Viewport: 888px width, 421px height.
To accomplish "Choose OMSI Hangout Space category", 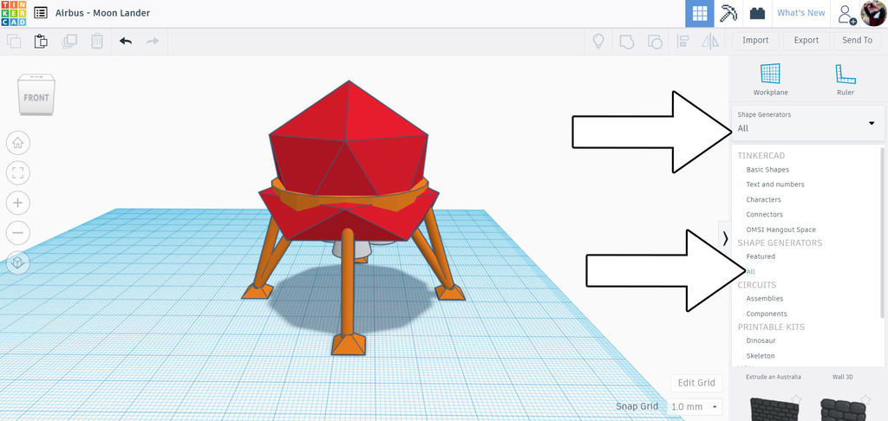I will click(x=781, y=230).
